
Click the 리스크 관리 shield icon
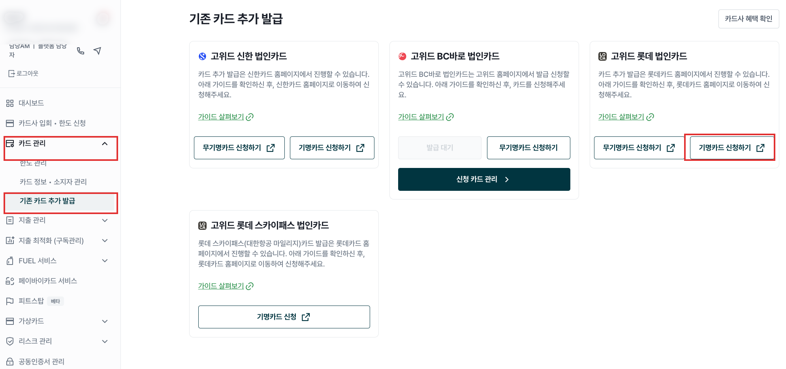coord(10,341)
